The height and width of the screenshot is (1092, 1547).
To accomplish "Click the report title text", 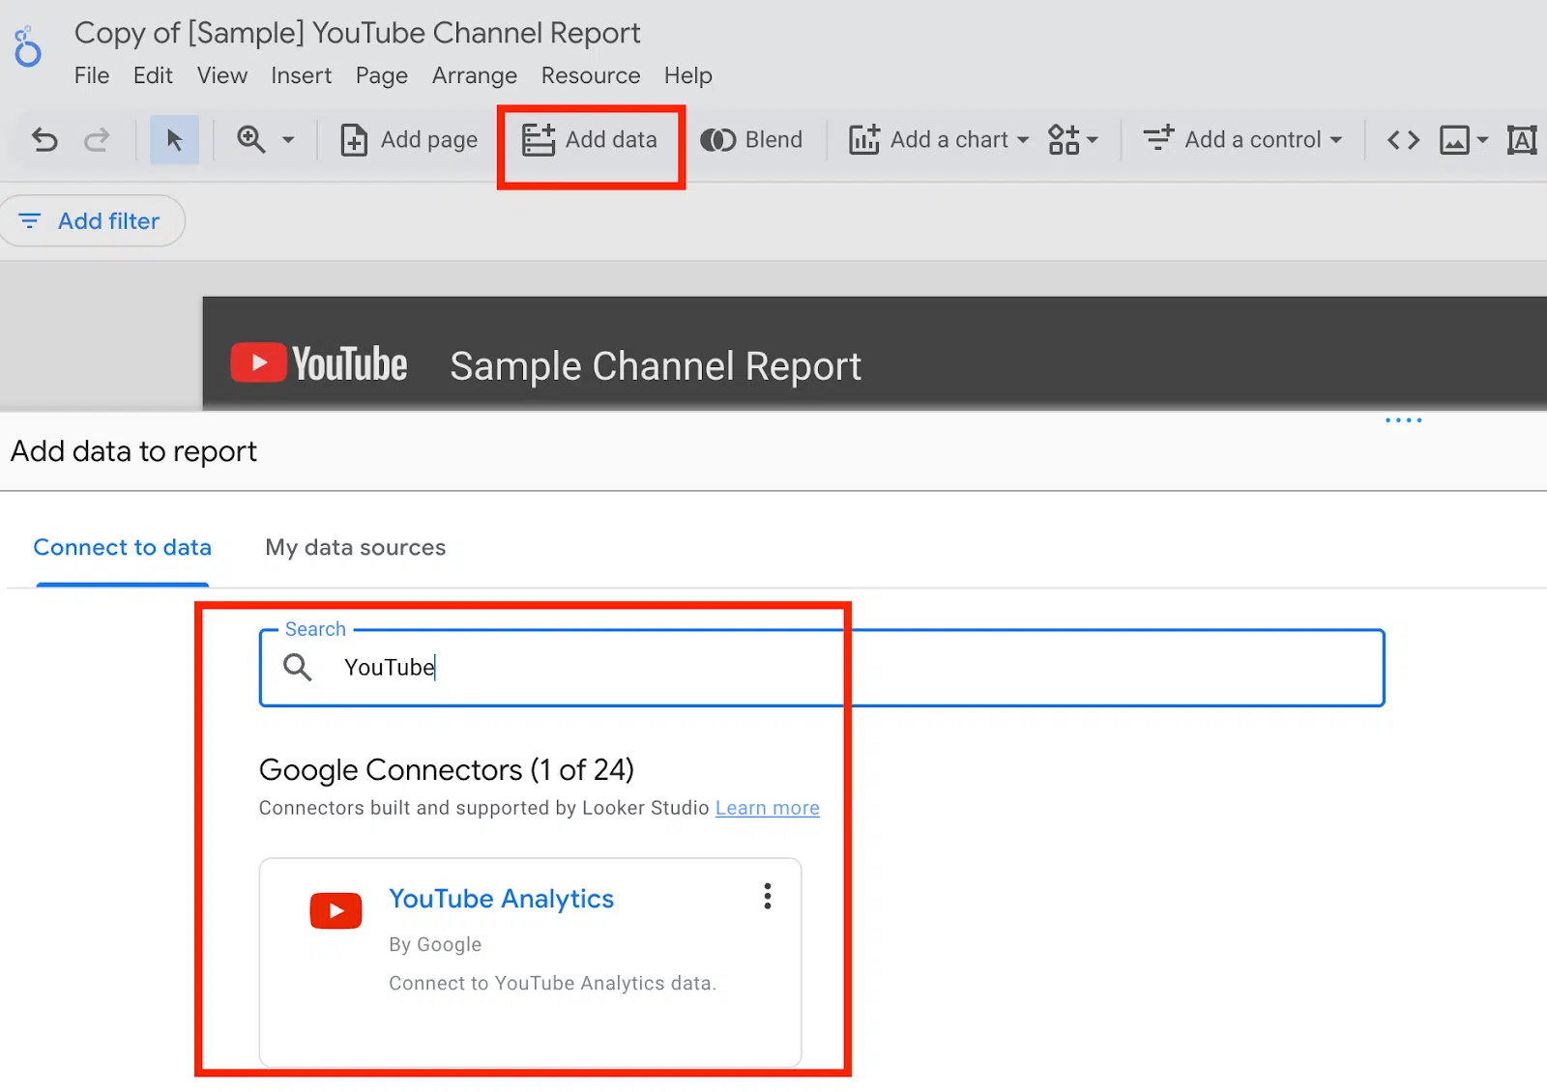I will (x=357, y=33).
